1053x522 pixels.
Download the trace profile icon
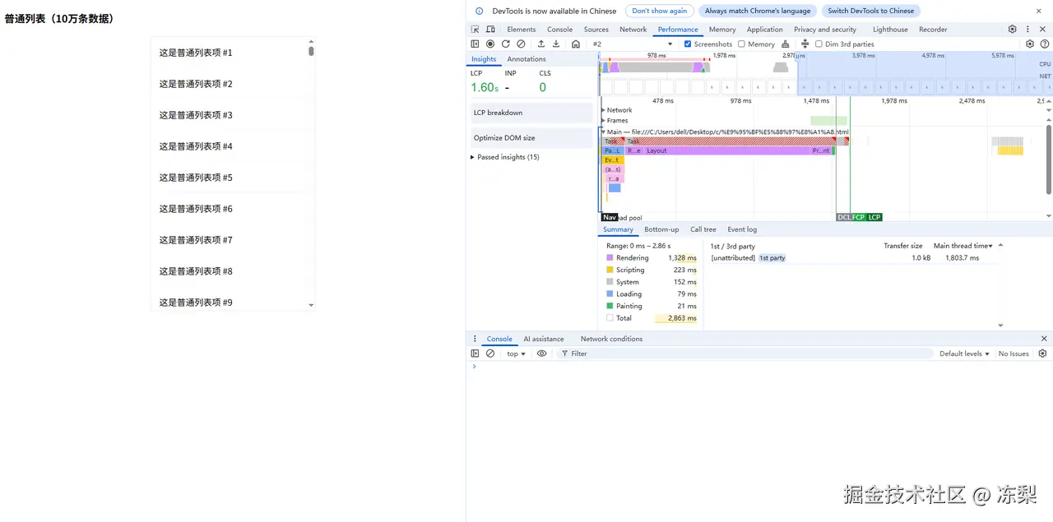pyautogui.click(x=556, y=44)
